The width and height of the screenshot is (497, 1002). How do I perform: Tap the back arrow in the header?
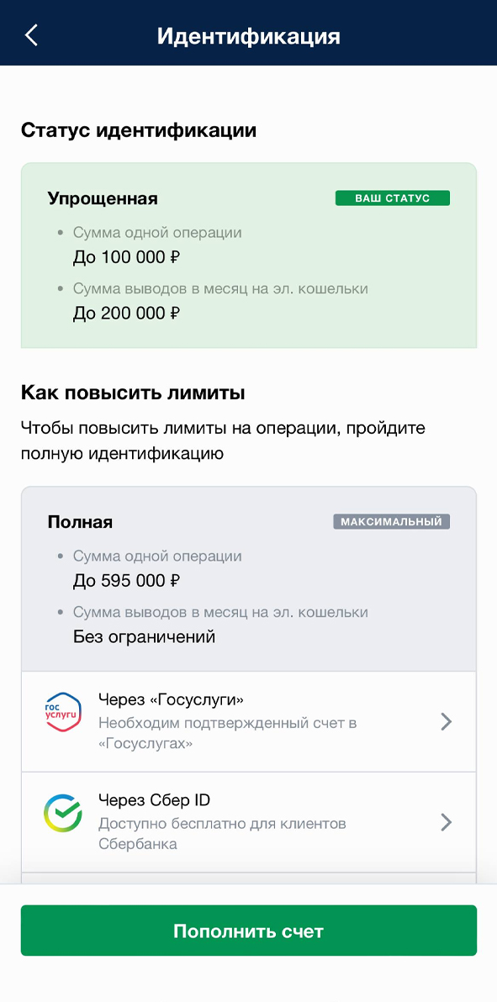tap(30, 34)
